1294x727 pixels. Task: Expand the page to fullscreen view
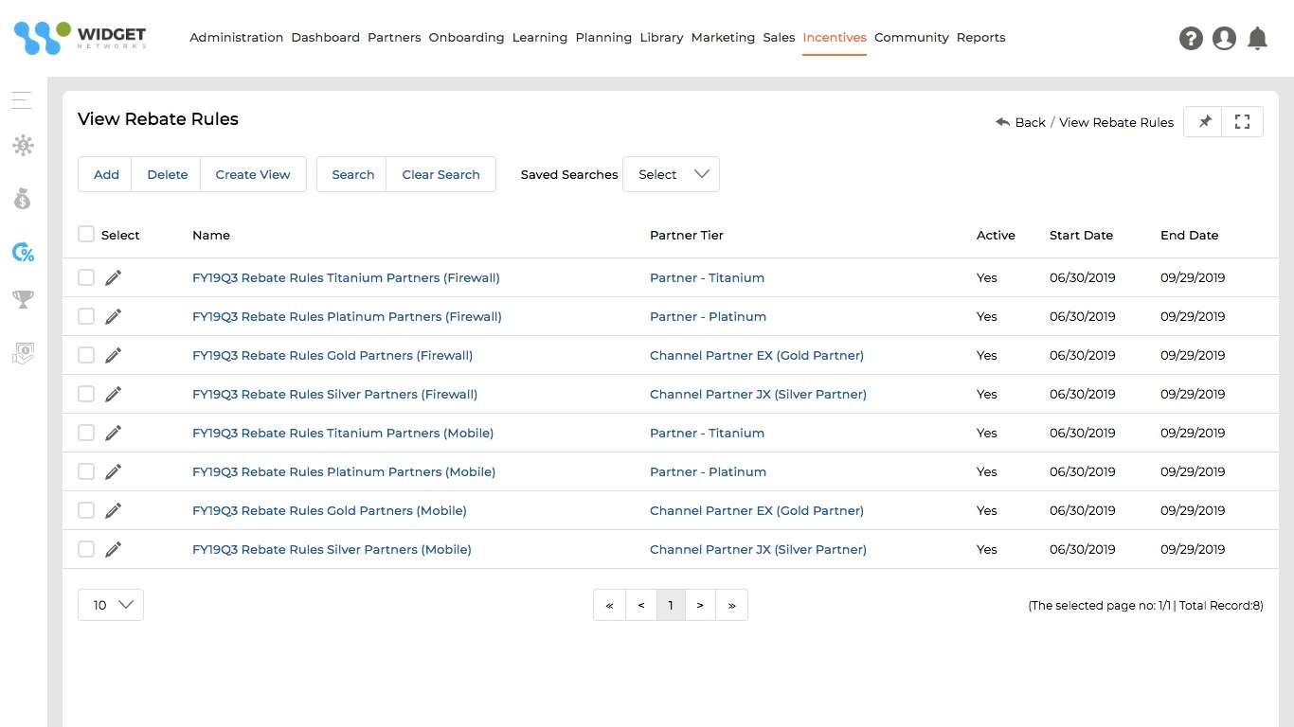click(1242, 121)
